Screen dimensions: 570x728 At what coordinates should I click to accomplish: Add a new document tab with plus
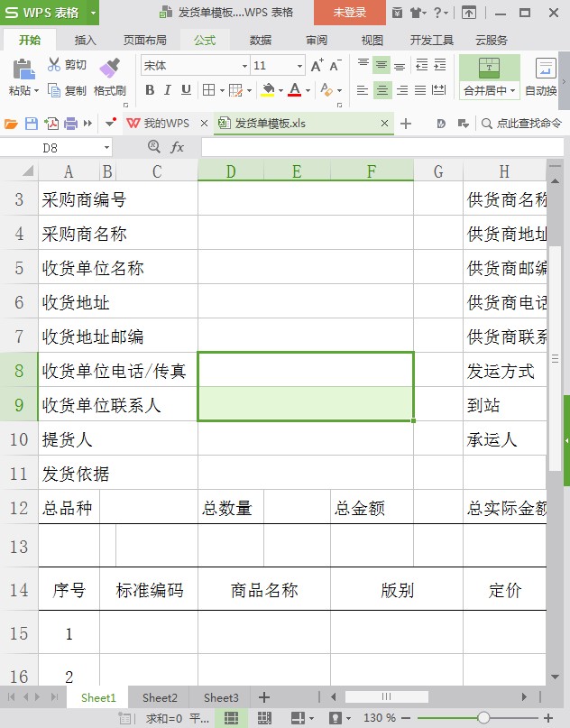tap(406, 124)
